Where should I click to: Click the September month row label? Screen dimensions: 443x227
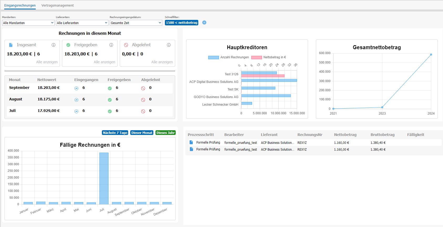(19, 88)
